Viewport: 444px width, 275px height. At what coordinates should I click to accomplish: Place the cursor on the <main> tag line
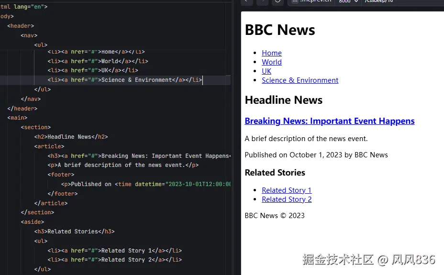(x=17, y=117)
